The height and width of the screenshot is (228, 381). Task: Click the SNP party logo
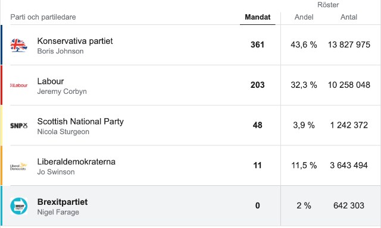point(18,125)
